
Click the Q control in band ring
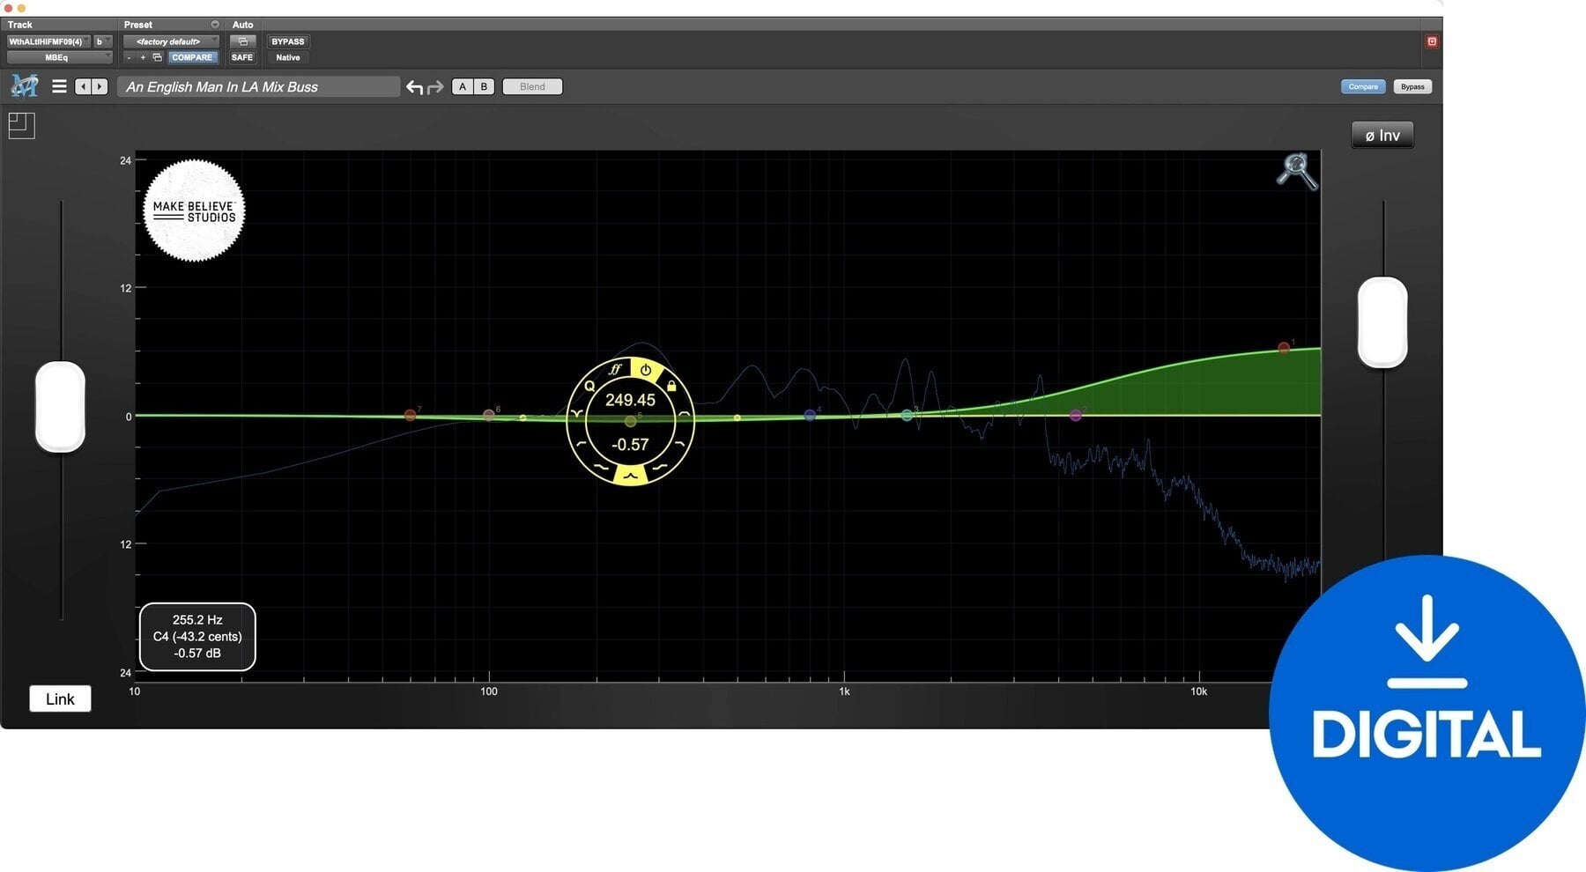589,386
